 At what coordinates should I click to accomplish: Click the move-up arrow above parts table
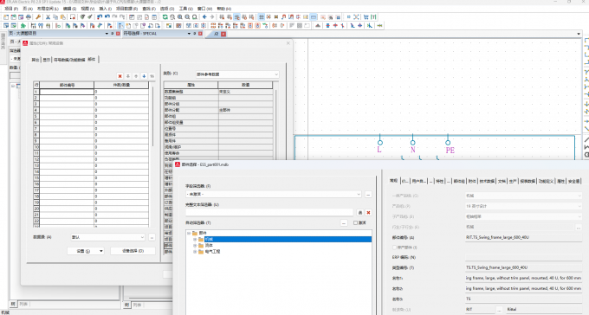pos(136,76)
